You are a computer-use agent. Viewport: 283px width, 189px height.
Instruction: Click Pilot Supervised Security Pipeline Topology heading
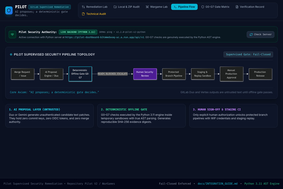[54, 54]
